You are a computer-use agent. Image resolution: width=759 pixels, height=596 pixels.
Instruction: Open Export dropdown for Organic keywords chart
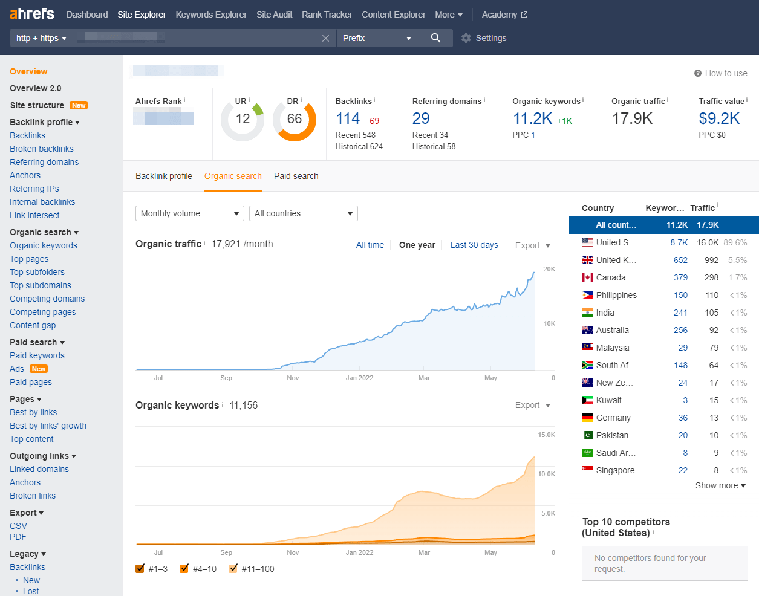pyautogui.click(x=533, y=405)
